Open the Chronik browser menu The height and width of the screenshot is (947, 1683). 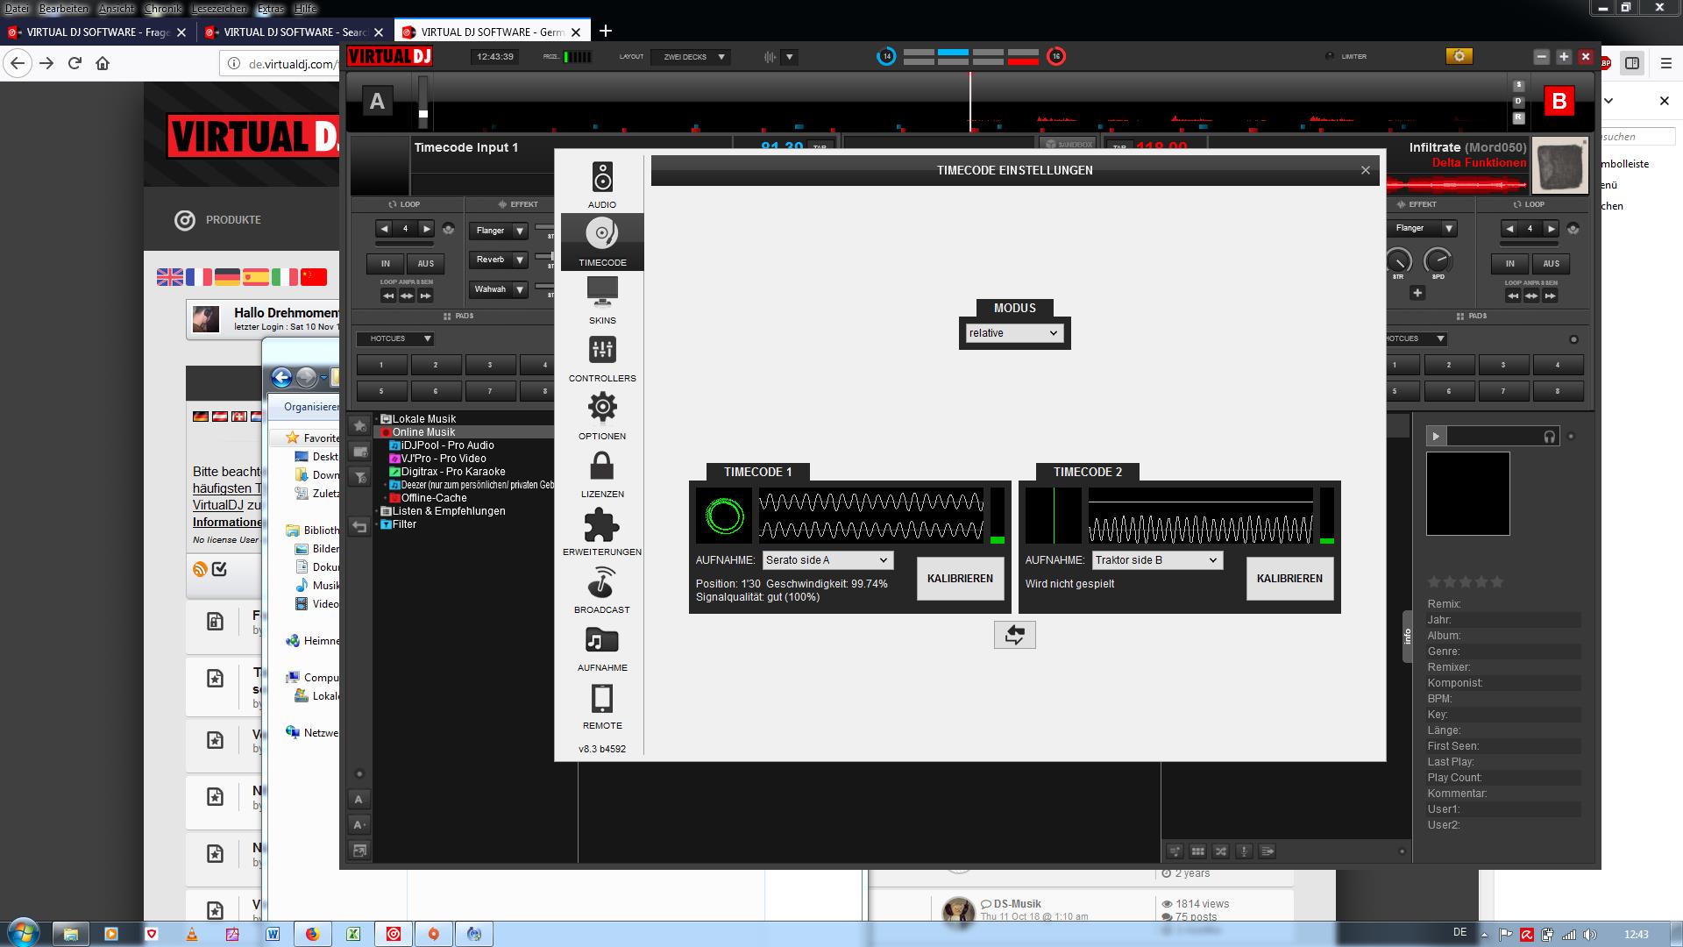point(163,8)
